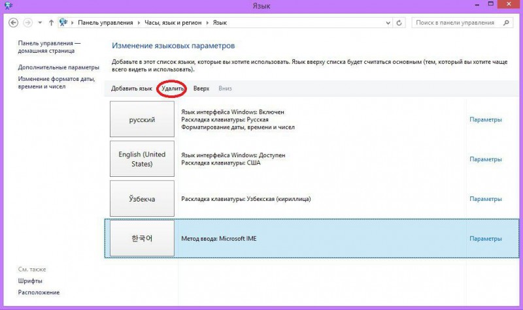
Task: Click 'Язык интерфейса Windows: Доступен' text
Action: coord(233,155)
